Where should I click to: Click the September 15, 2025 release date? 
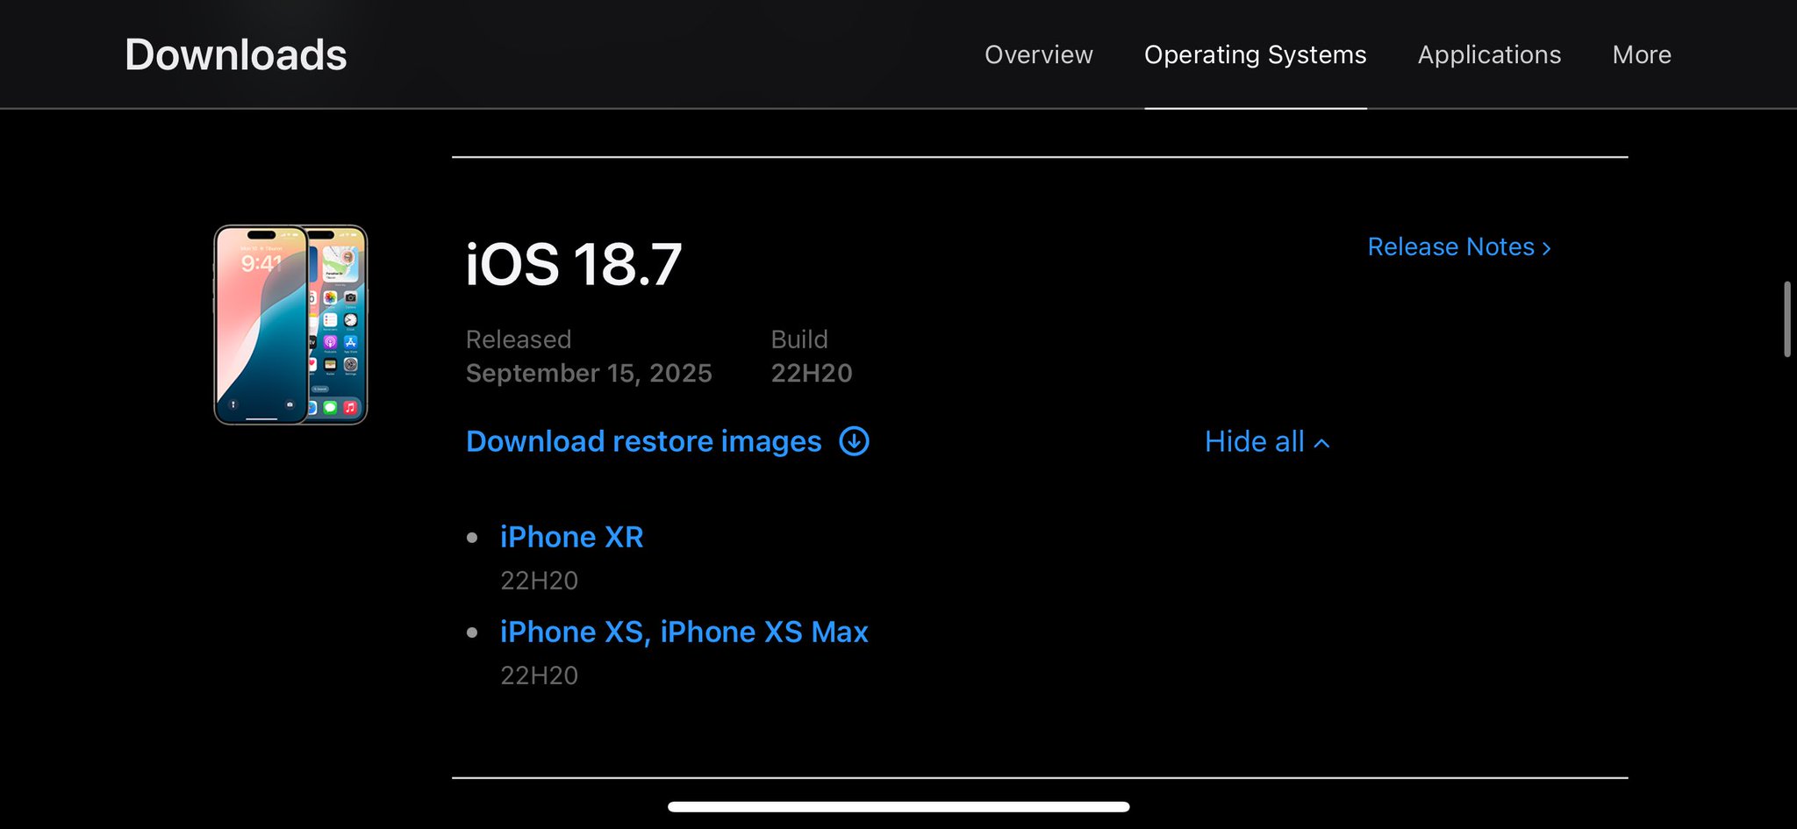[589, 374]
